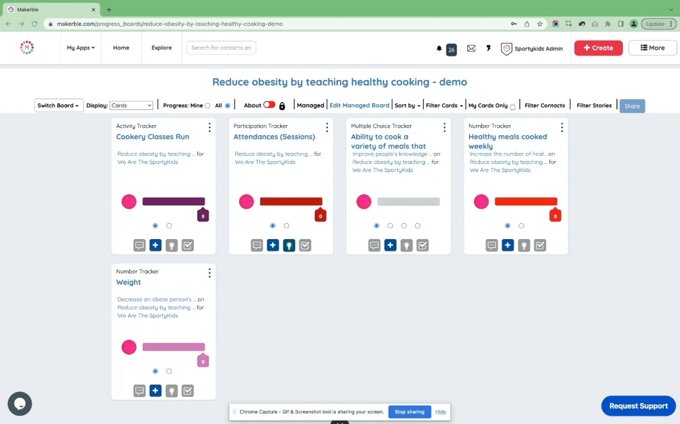Open comments on the Weight card
Screen dimensions: 680x424
click(x=139, y=391)
